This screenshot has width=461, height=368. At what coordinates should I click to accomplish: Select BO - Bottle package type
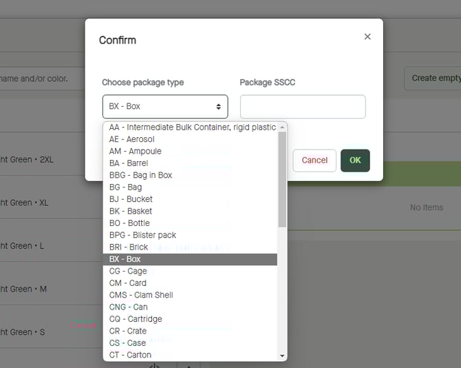pyautogui.click(x=129, y=223)
